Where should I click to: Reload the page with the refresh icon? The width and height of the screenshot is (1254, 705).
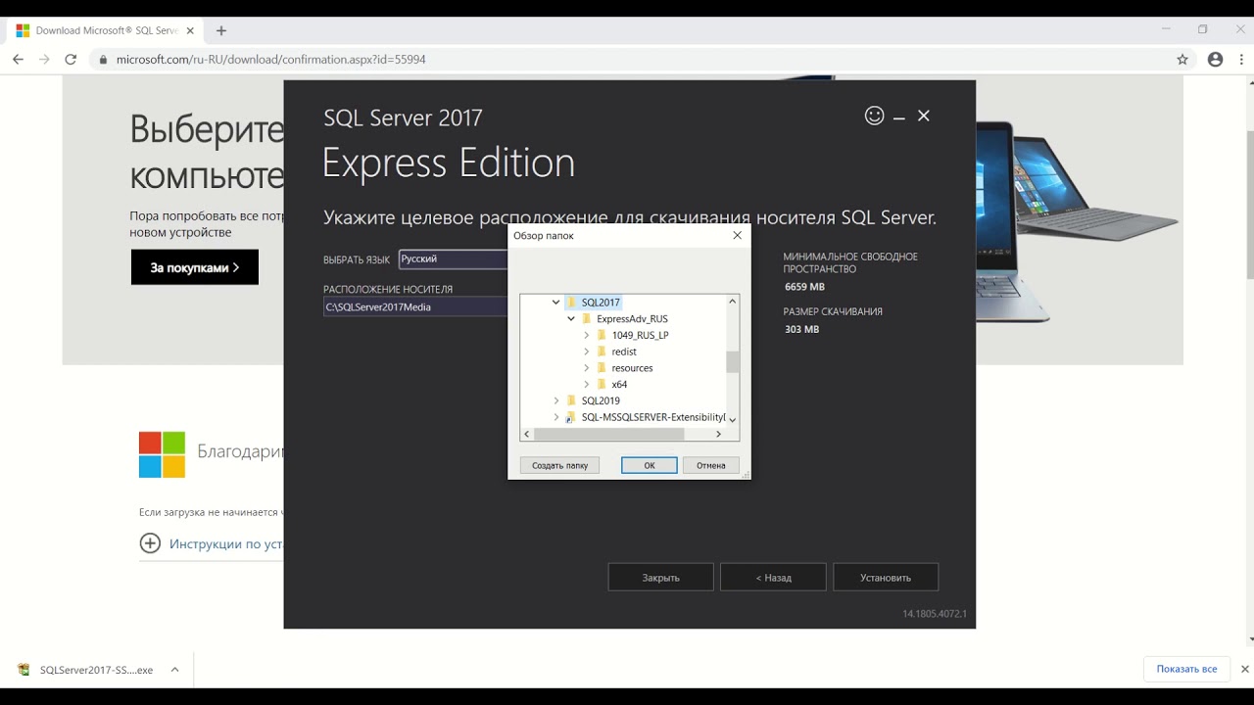71,60
